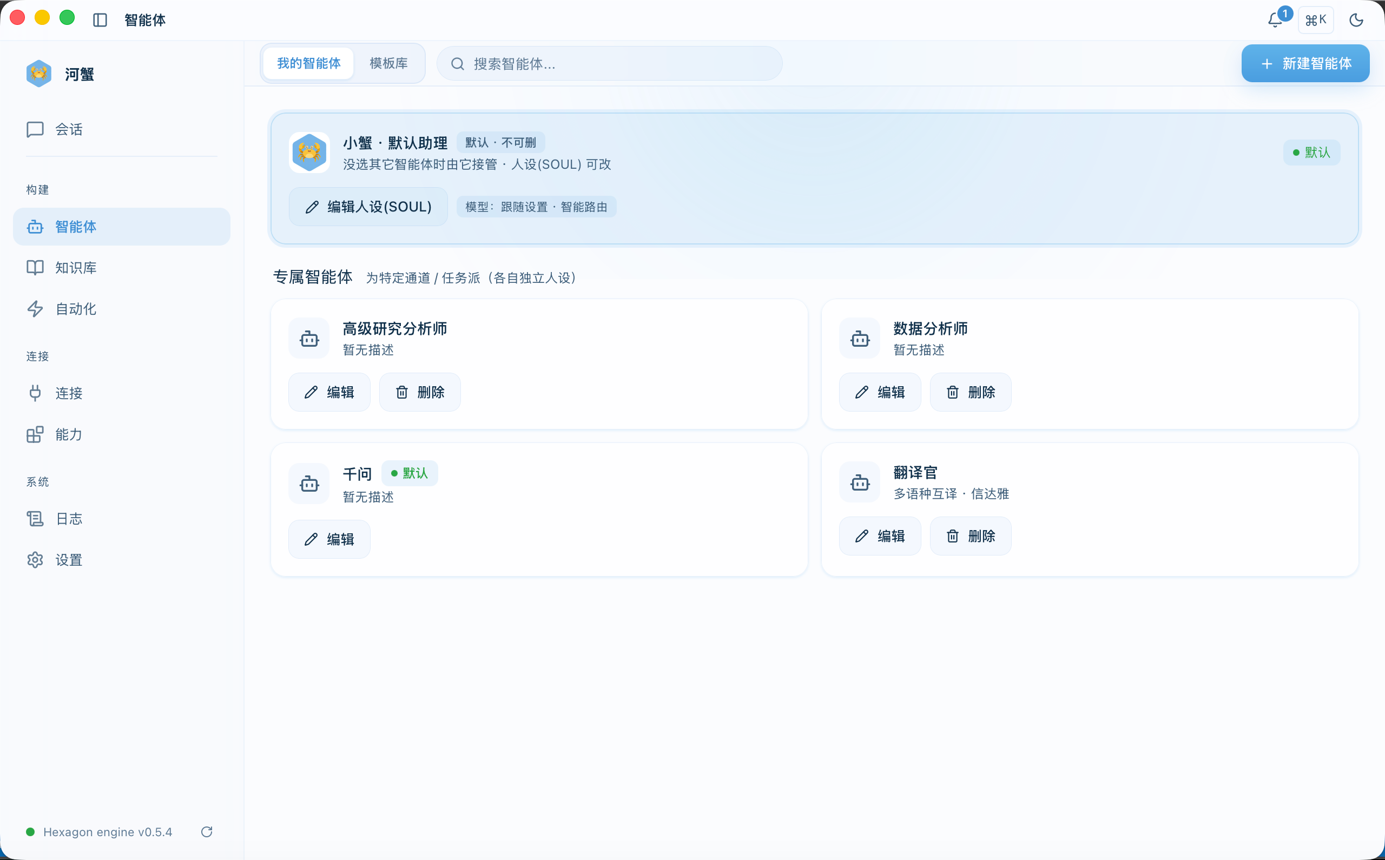1385x860 pixels.
Task: Open 日志 in the sidebar
Action: 121,519
